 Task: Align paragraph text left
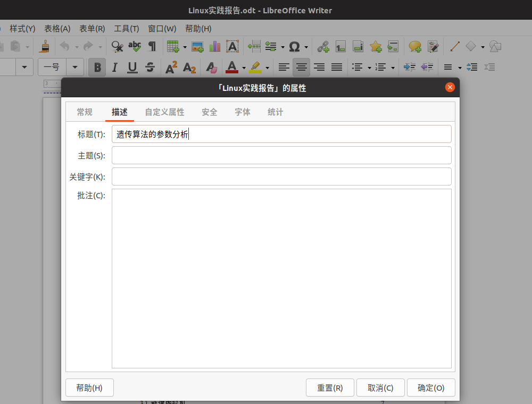coord(284,68)
